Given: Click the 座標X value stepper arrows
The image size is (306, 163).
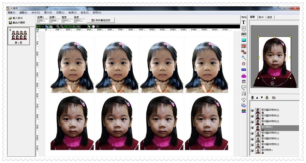Looking at the screenshot, I should 39,21.
